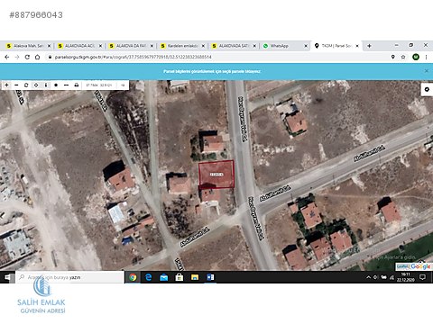Open the browser home page
The height and width of the screenshot is (324, 433).
[37, 57]
